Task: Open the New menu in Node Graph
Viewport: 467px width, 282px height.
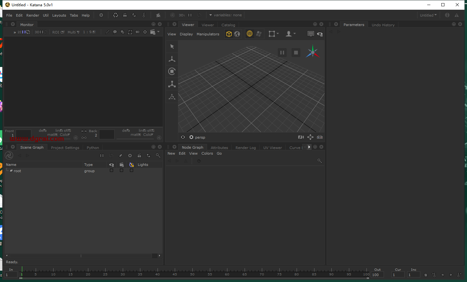Action: pos(171,153)
